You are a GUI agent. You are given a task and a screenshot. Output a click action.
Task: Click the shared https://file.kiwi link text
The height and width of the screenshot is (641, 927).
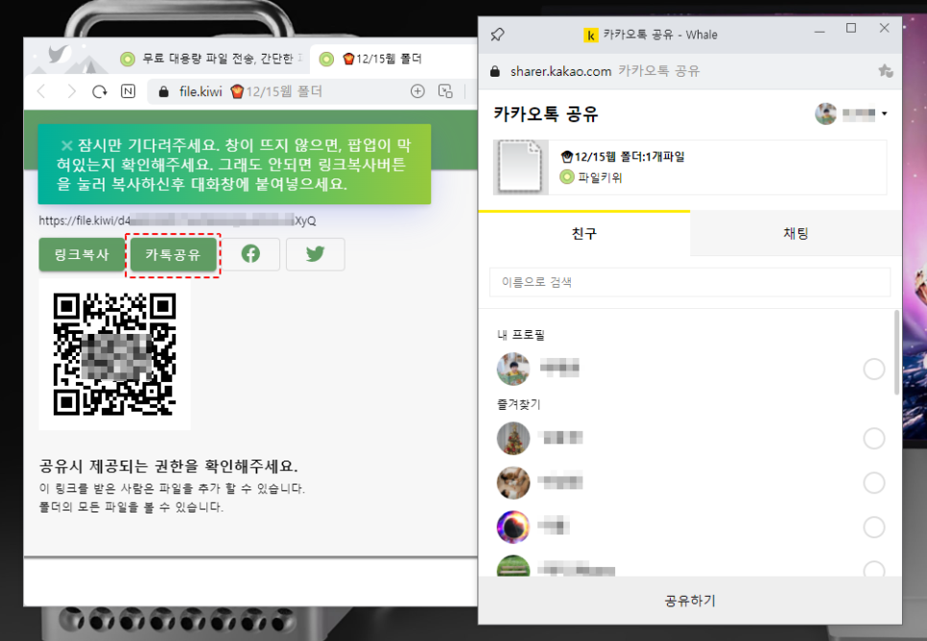(x=178, y=221)
